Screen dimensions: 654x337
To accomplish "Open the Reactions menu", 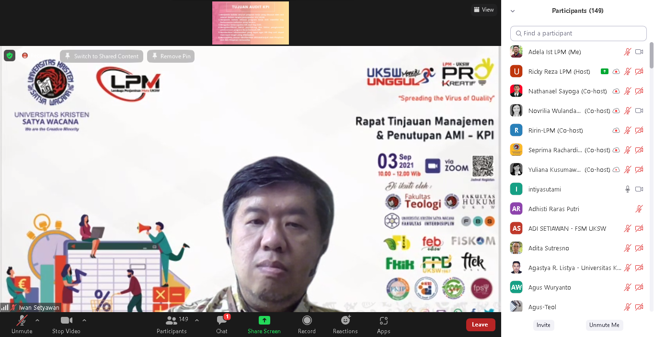I will pyautogui.click(x=345, y=324).
